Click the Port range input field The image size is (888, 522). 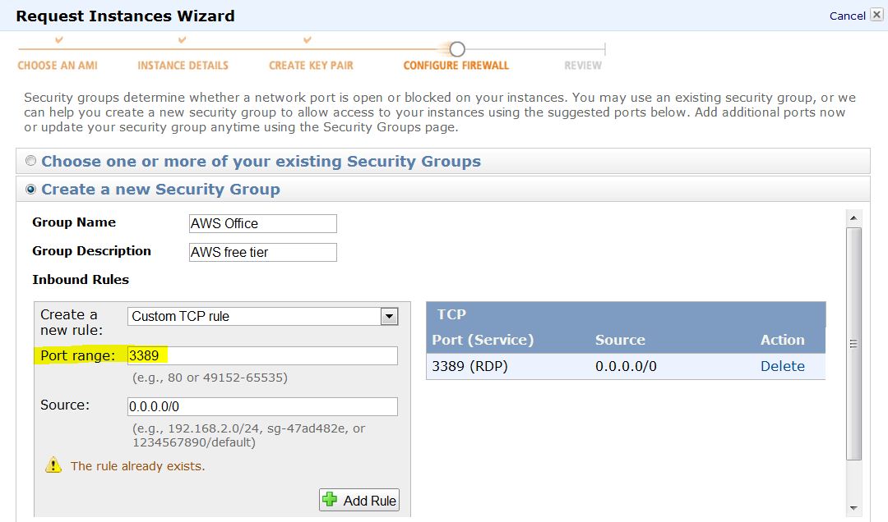coord(263,355)
